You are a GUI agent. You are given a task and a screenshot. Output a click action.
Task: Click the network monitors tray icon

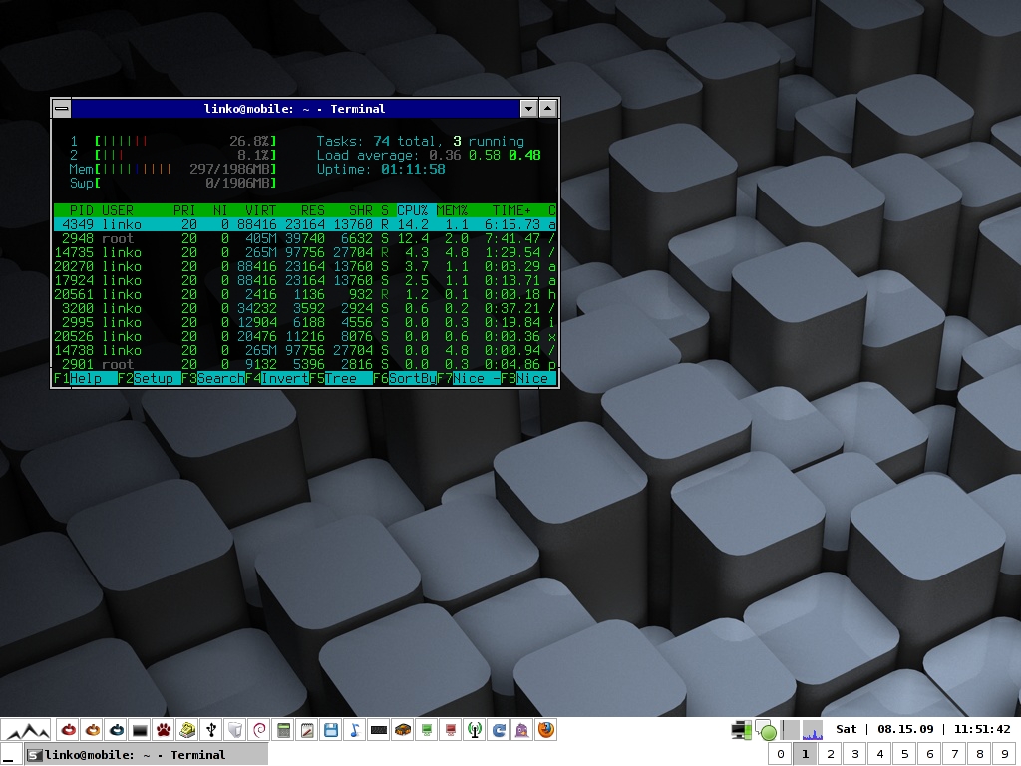741,730
